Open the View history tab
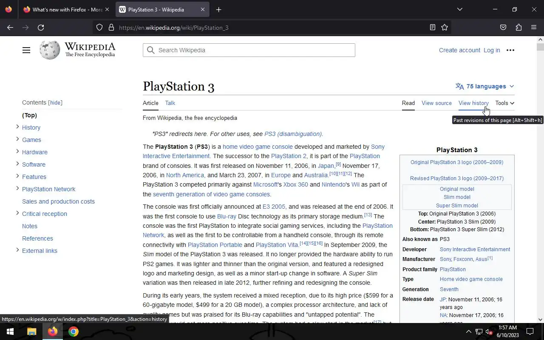 (x=473, y=103)
